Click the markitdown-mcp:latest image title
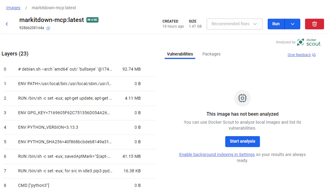327x188 pixels. tap(52, 20)
